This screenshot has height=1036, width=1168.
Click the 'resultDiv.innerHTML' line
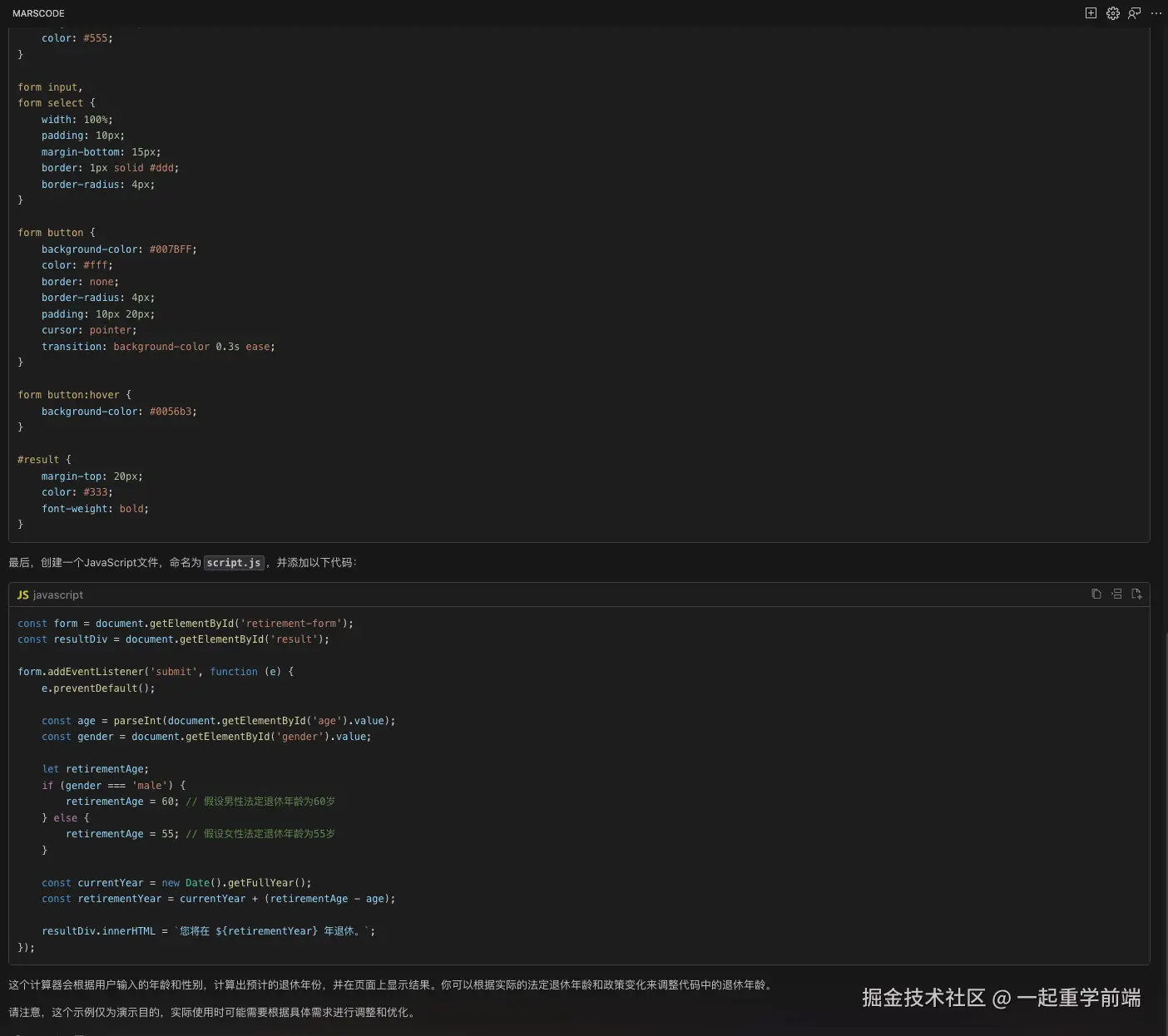[209, 931]
